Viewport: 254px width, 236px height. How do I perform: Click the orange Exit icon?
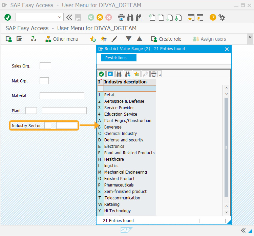100,17
